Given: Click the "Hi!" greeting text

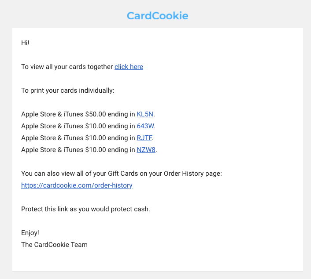Looking at the screenshot, I should click(25, 43).
